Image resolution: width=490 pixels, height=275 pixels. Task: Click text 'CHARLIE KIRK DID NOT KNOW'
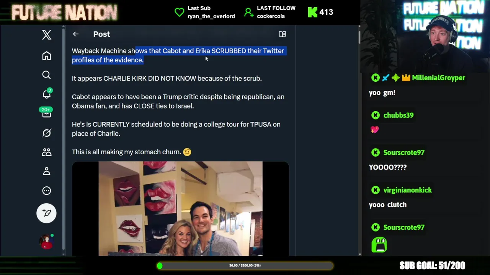click(x=150, y=78)
